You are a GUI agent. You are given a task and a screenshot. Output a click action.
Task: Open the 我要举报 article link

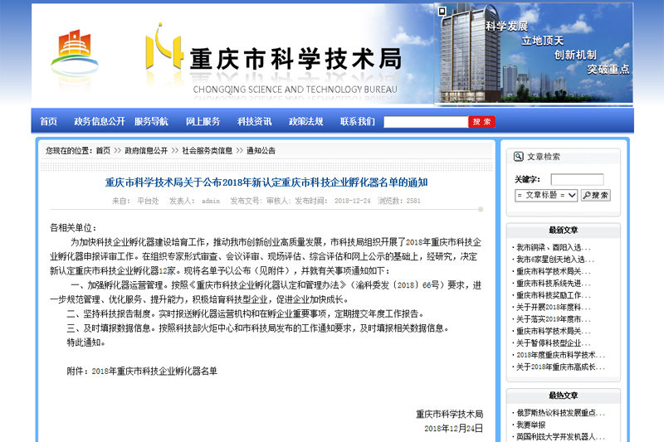click(x=530, y=425)
